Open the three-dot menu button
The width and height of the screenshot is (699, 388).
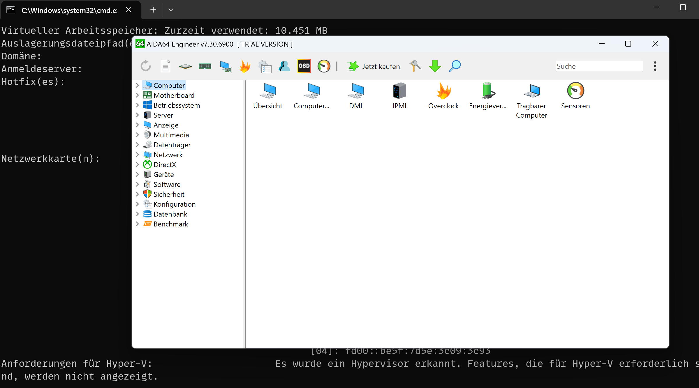pyautogui.click(x=655, y=66)
